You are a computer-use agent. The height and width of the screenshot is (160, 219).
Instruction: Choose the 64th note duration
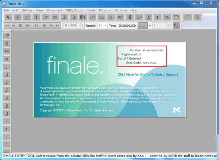pos(7,106)
